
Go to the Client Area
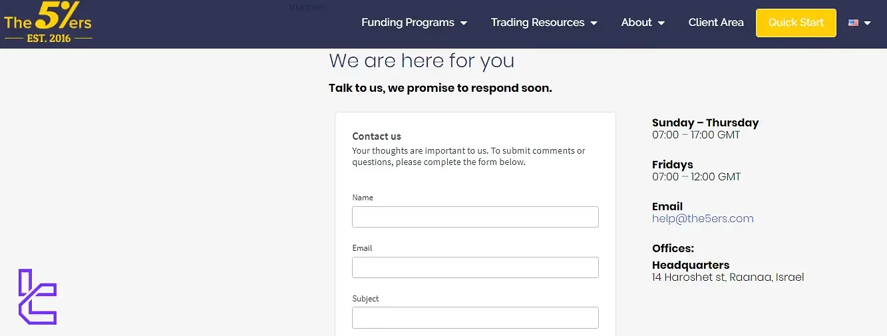[716, 23]
